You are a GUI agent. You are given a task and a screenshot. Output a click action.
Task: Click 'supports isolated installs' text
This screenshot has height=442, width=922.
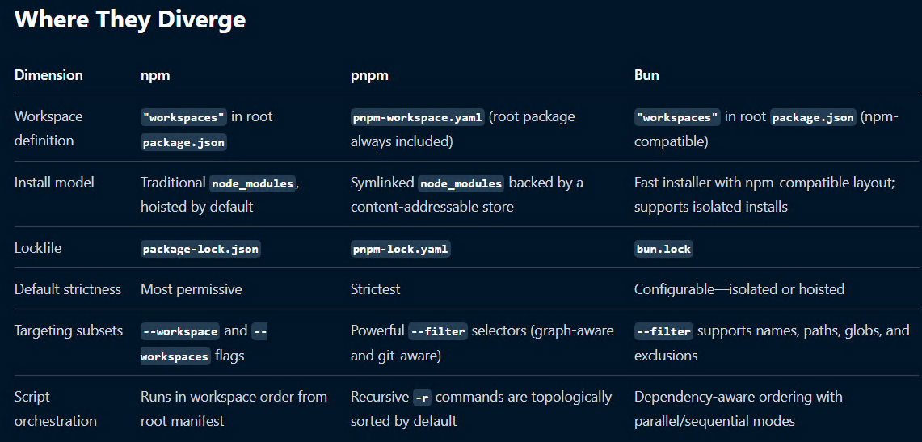click(x=711, y=207)
